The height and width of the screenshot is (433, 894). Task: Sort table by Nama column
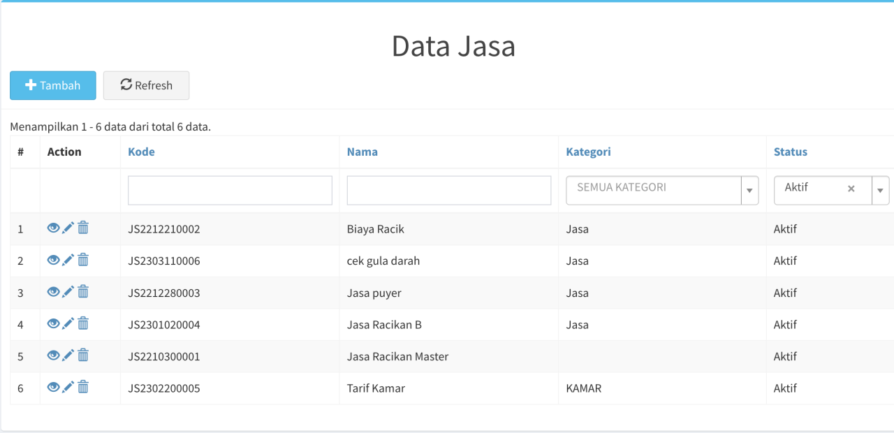tap(362, 152)
